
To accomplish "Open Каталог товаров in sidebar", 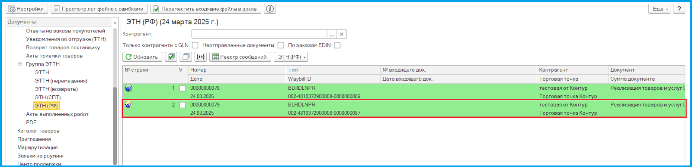I will coord(38,131).
